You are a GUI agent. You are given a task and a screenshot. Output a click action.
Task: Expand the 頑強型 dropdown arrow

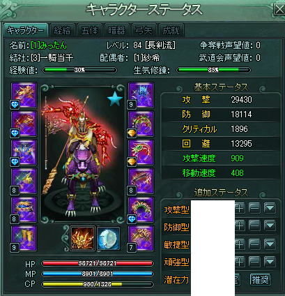click(270, 262)
